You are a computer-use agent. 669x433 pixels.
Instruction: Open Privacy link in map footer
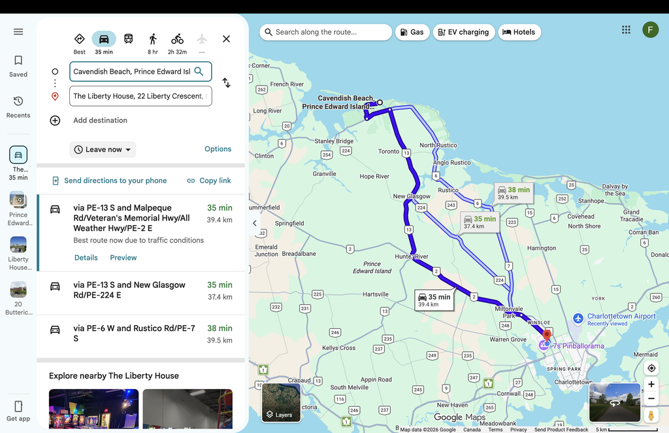(518, 430)
